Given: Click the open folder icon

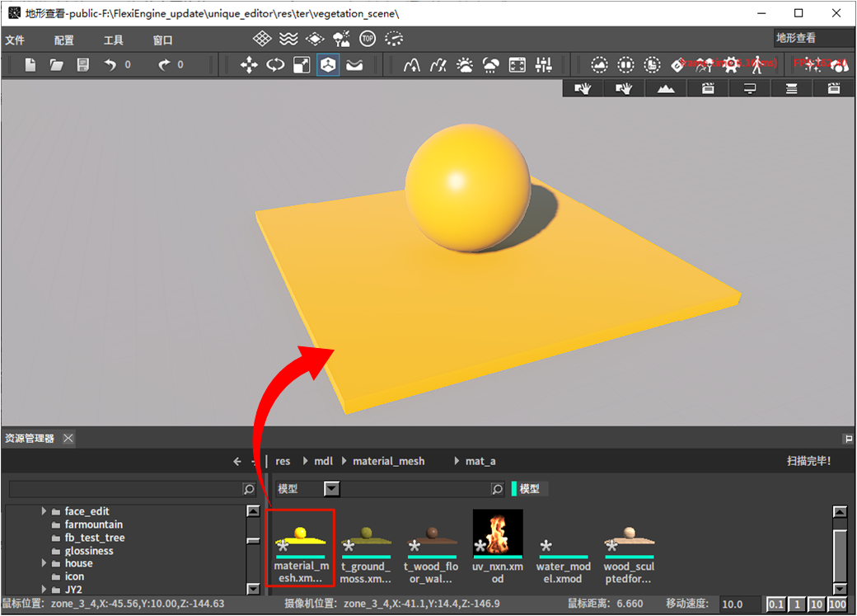Looking at the screenshot, I should pyautogui.click(x=56, y=65).
